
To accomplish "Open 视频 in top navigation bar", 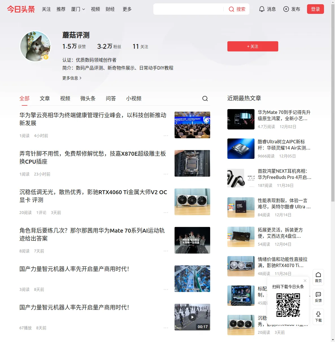I will coord(95,9).
